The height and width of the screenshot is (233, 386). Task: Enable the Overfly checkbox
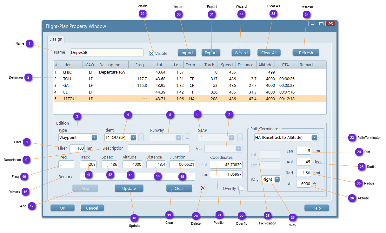point(241,189)
